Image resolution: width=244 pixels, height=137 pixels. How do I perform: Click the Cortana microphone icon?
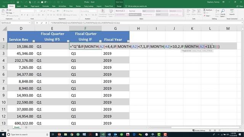tap(47, 134)
